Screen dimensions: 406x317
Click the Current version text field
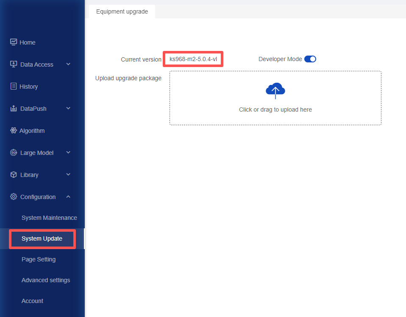(193, 59)
